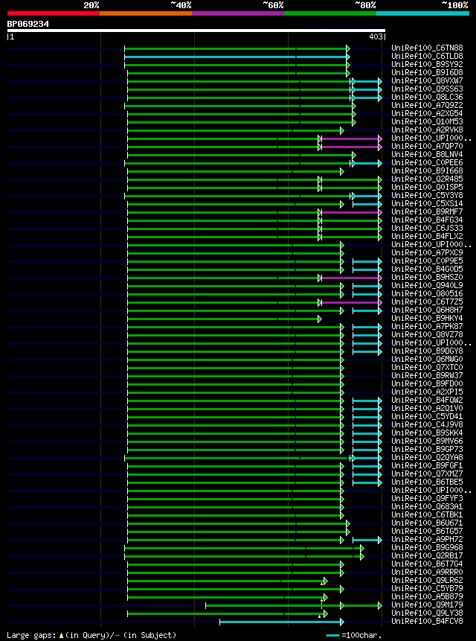Open the UniRef100_C6JS33 entry
Viewport: 476px width, 641px height.
coord(427,228)
